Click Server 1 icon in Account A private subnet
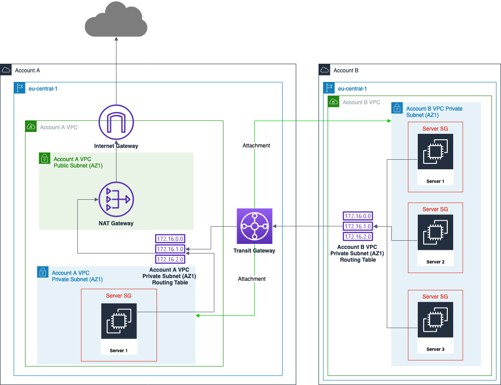The height and width of the screenshot is (385, 501). click(x=118, y=321)
